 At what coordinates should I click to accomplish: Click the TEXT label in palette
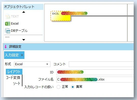pyautogui.click(x=15, y=16)
